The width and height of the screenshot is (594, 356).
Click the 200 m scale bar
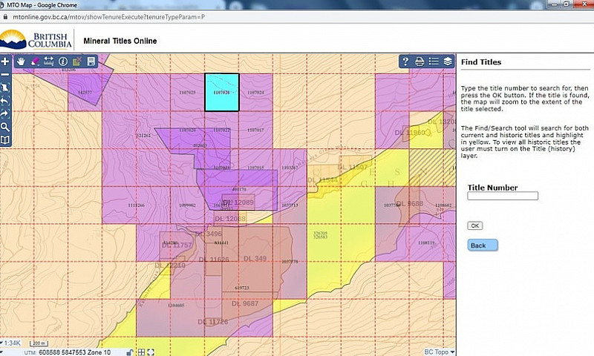[39, 343]
